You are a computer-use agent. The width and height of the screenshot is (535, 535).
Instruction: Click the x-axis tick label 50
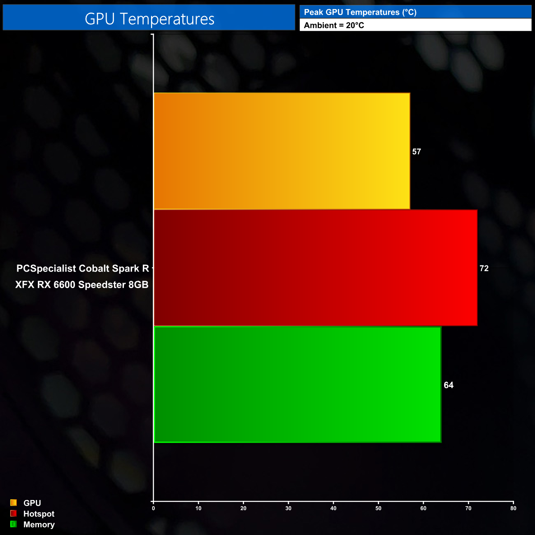(378, 508)
